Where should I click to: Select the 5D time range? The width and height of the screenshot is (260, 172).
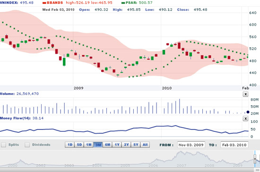[x=79, y=145]
